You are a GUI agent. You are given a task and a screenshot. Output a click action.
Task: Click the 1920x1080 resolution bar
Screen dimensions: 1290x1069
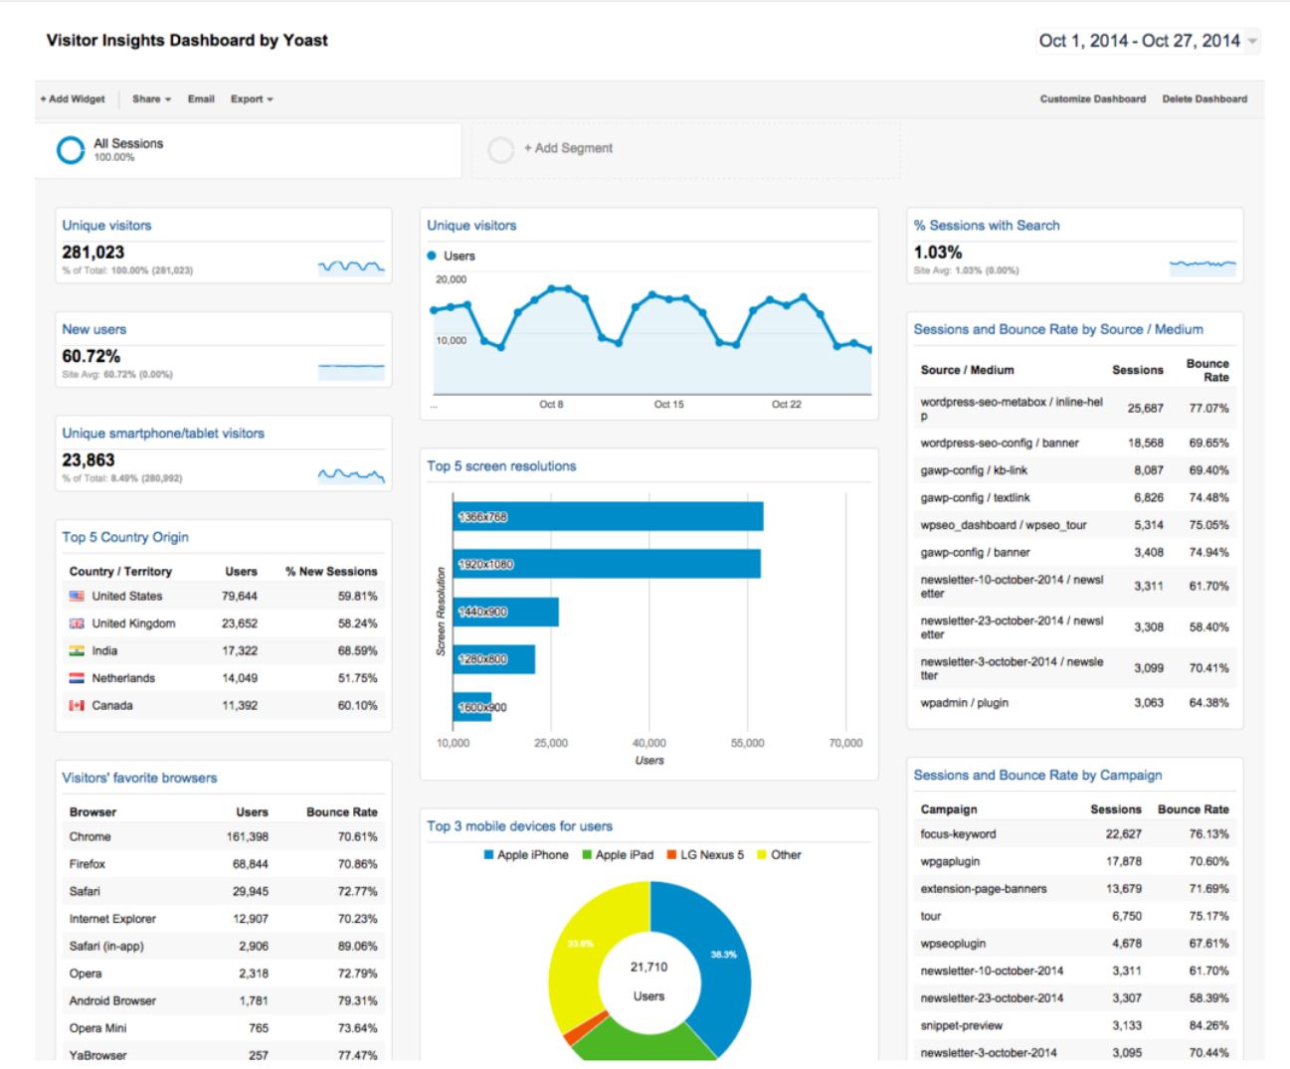pyautogui.click(x=607, y=564)
